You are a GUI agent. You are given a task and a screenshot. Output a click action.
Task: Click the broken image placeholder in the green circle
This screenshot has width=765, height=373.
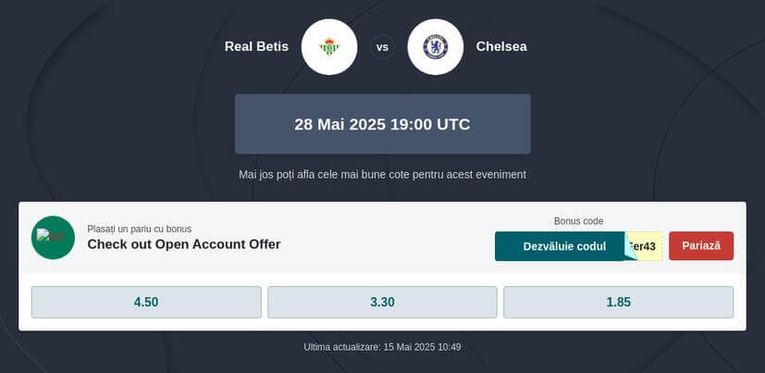click(50, 235)
